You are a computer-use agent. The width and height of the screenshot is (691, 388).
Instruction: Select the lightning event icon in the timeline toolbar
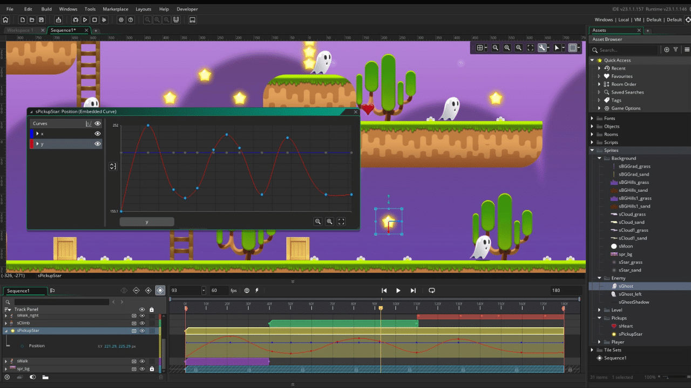coord(257,290)
